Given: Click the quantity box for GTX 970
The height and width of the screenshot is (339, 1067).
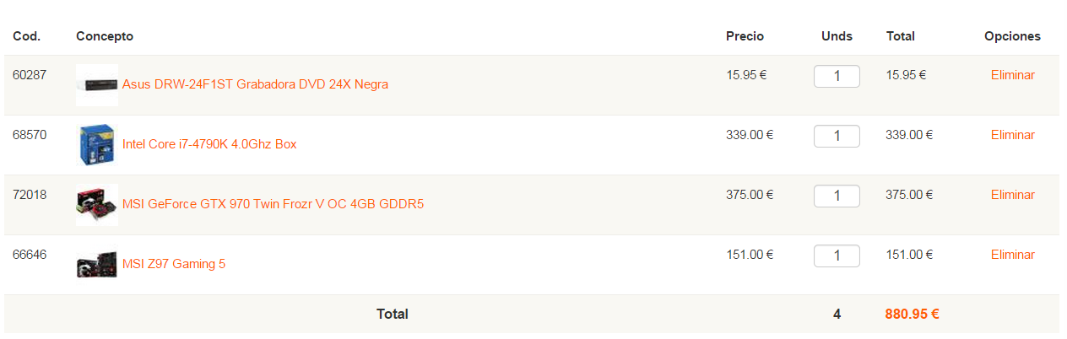Looking at the screenshot, I should pos(837,196).
